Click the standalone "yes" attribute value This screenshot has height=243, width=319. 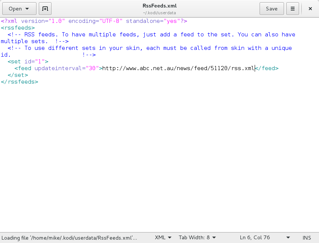[x=172, y=21]
